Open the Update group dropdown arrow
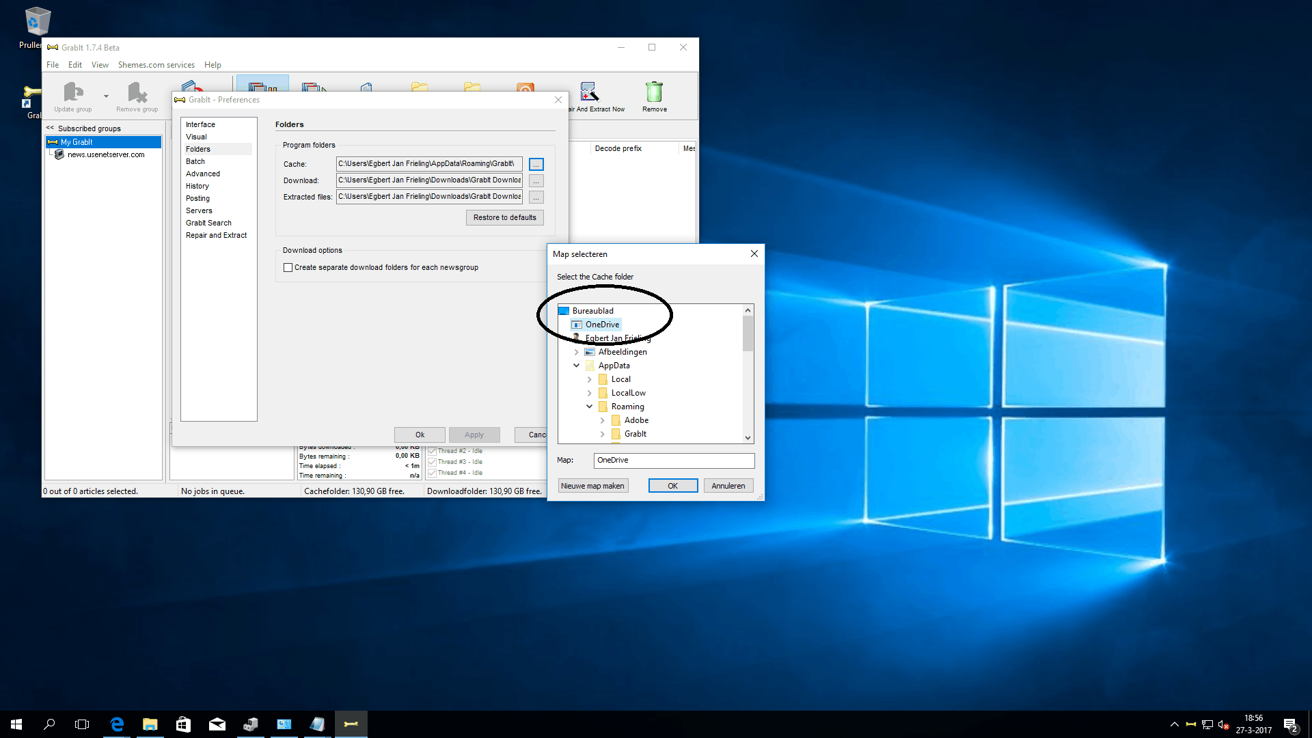This screenshot has height=738, width=1312. tap(106, 96)
